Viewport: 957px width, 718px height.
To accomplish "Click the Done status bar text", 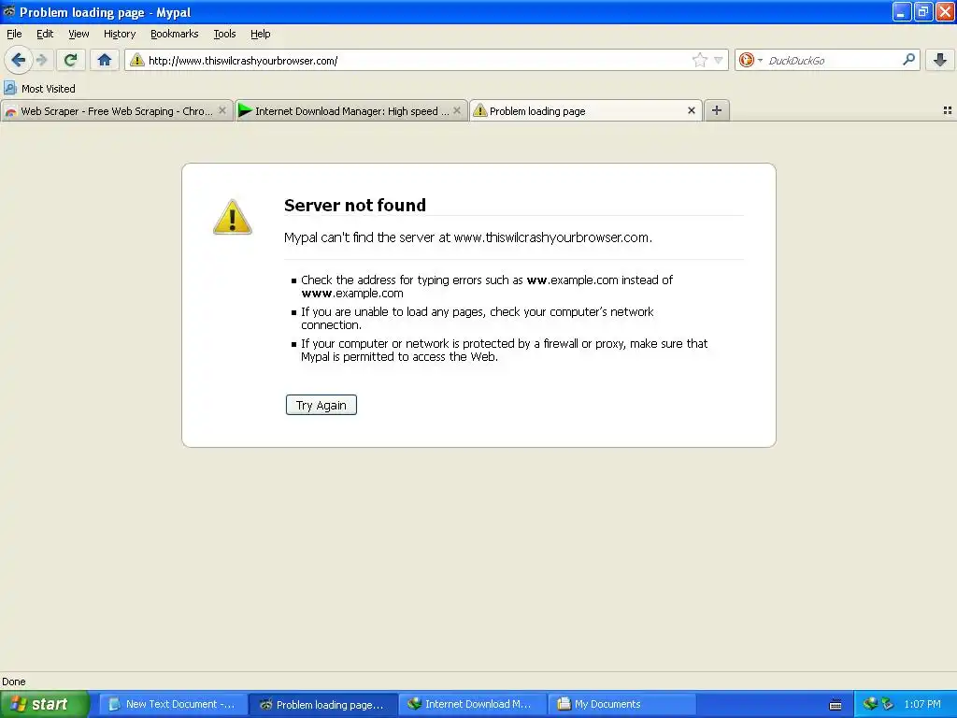I will (x=14, y=682).
